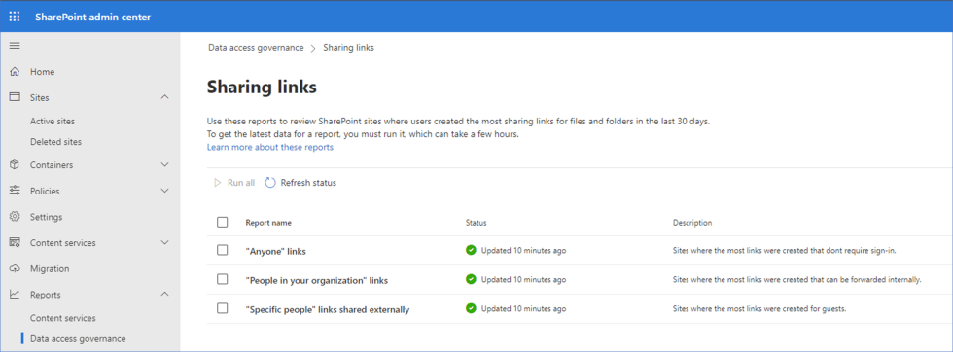Click the Home house icon
The image size is (953, 352).
coord(16,72)
